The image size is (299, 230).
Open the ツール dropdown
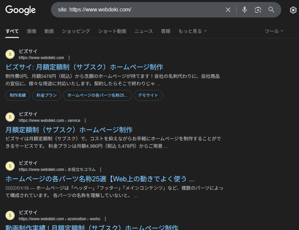click(x=274, y=31)
